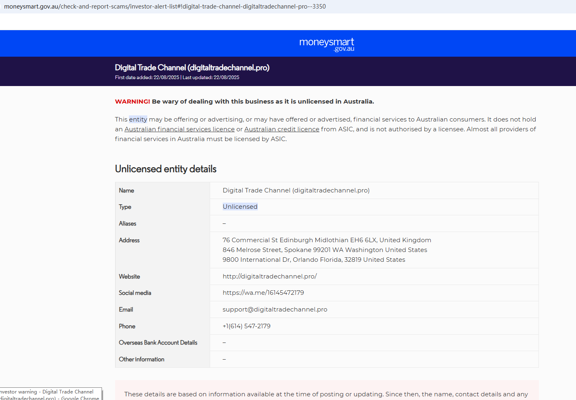Click the Name row label
The width and height of the screenshot is (576, 400).
(x=126, y=190)
